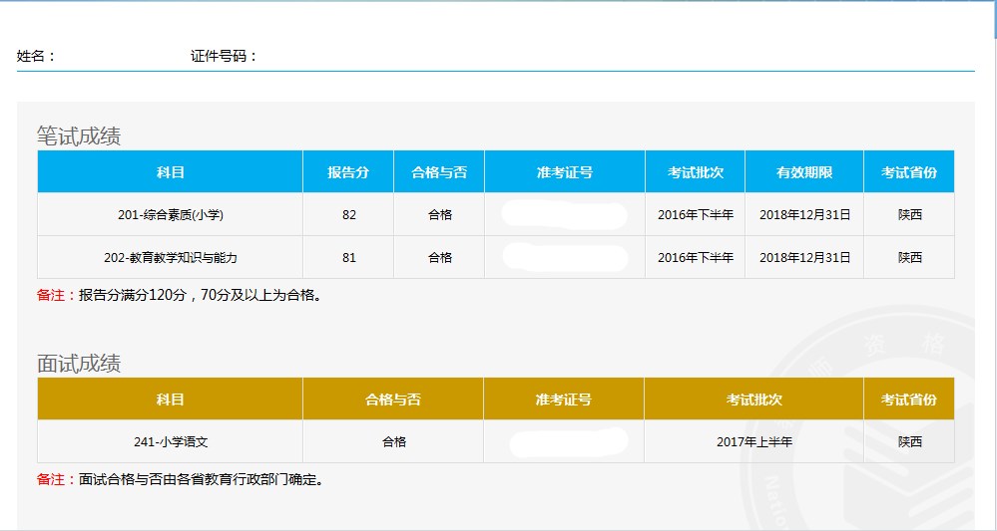Click 合格与否 header in 笔试成绩 table
997x531 pixels.
(439, 172)
